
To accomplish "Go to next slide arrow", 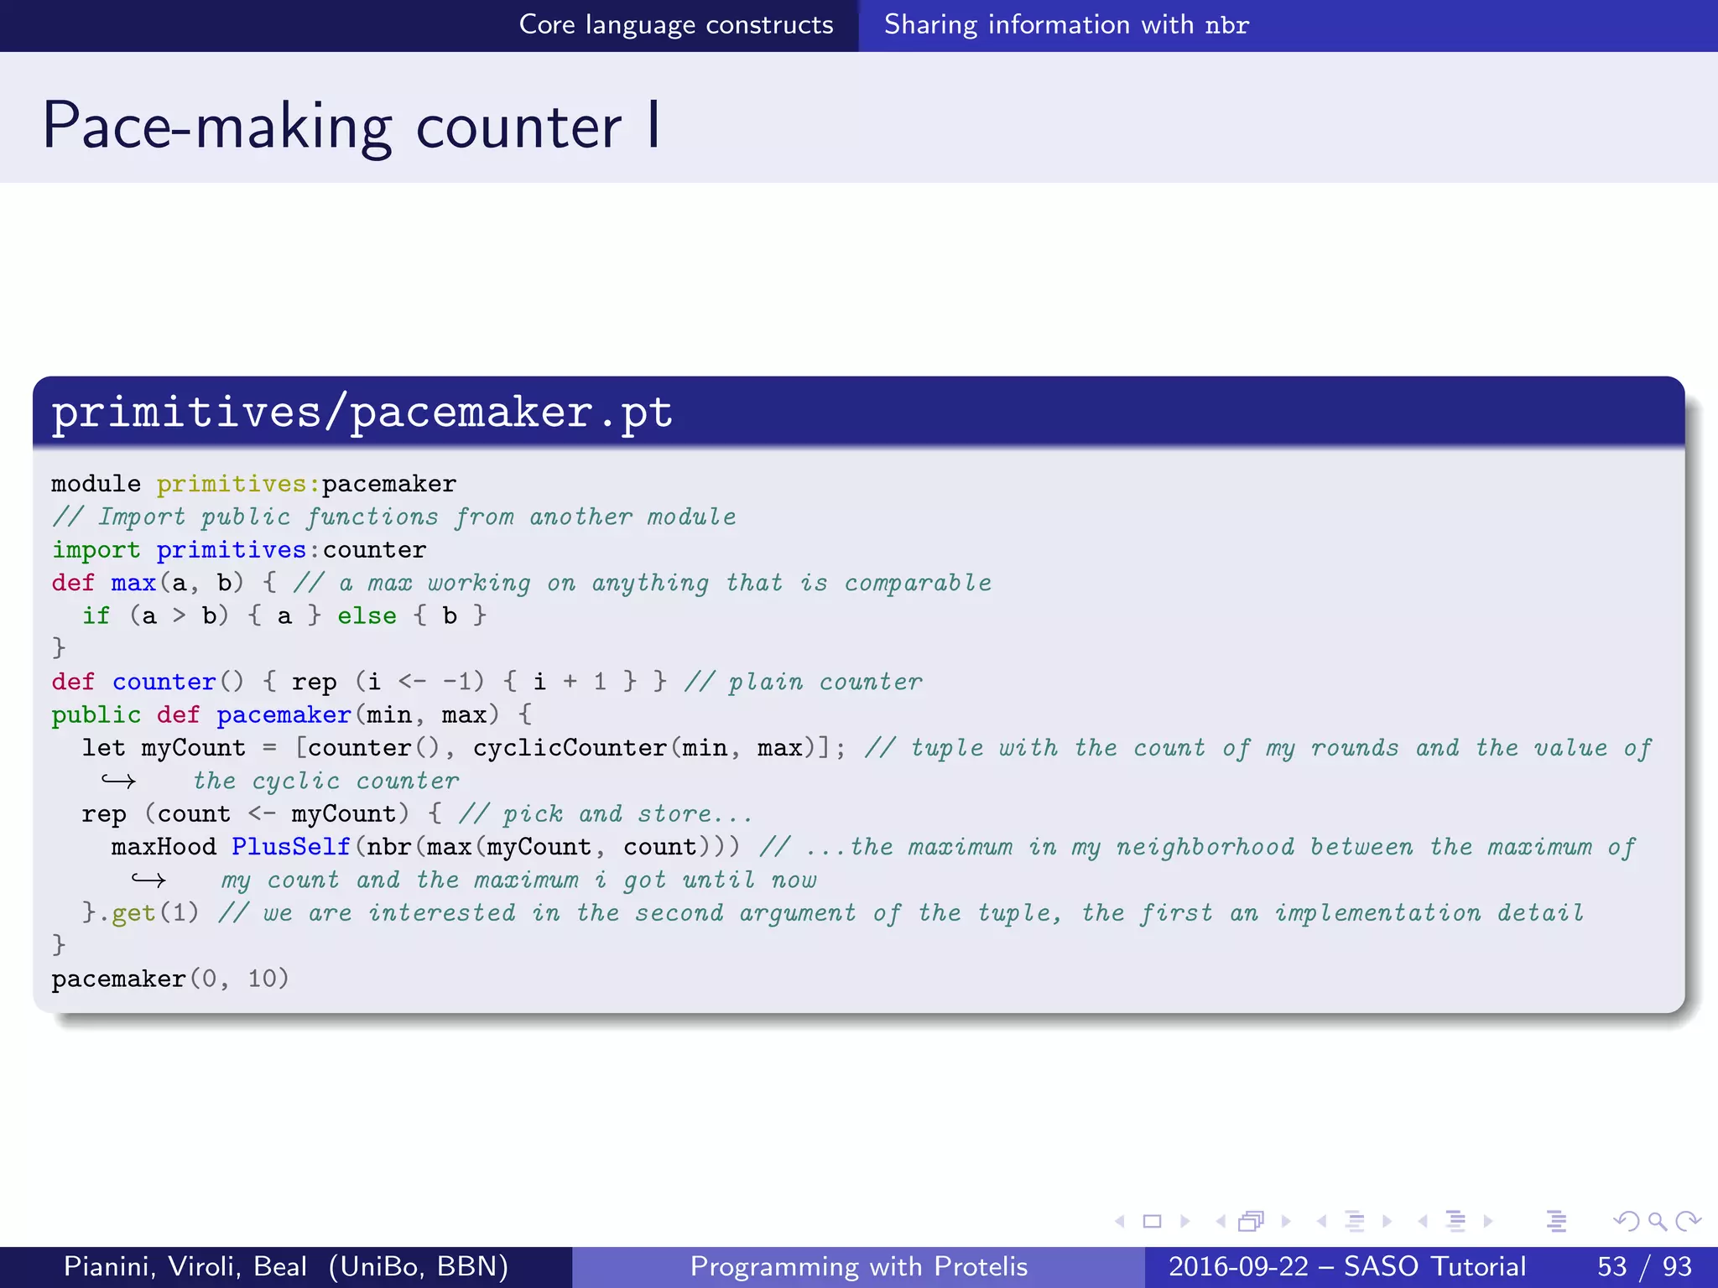I will point(1184,1222).
